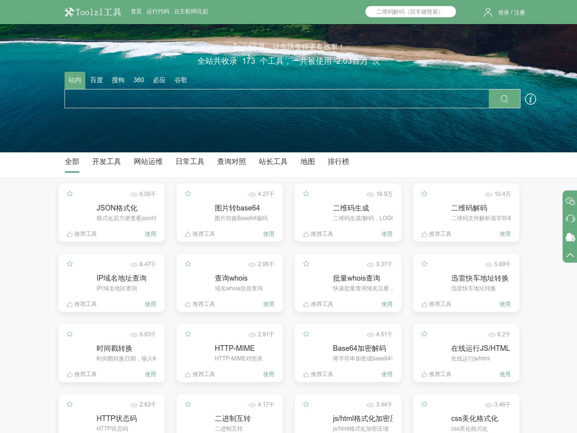This screenshot has height=433, width=577.
Task: Favorite the 时间戳转换 tool star
Action: (x=70, y=334)
